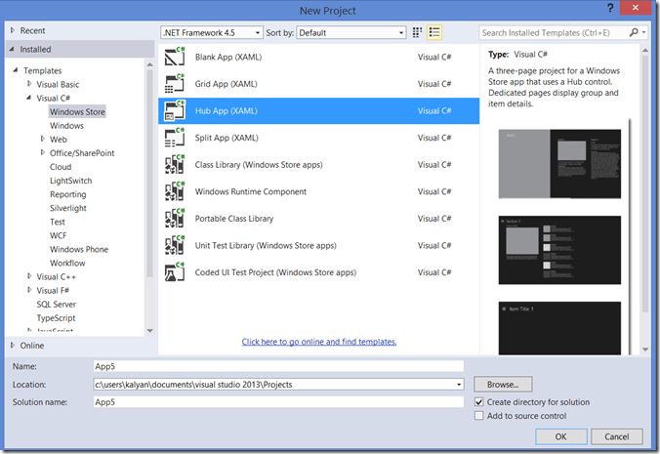Open the search options dropdown arrow
This screenshot has height=454, width=660.
click(644, 32)
